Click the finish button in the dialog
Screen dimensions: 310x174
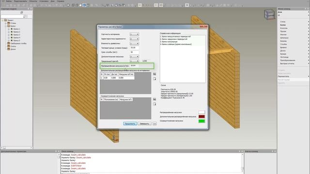pyautogui.click(x=144, y=124)
